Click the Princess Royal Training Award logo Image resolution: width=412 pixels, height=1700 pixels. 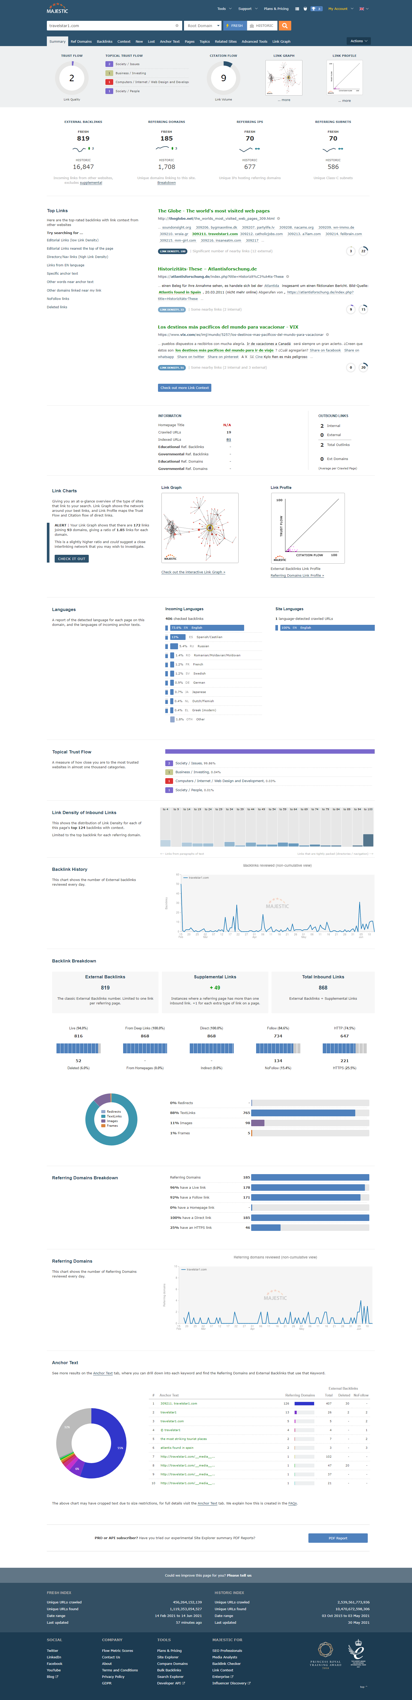(x=326, y=1655)
